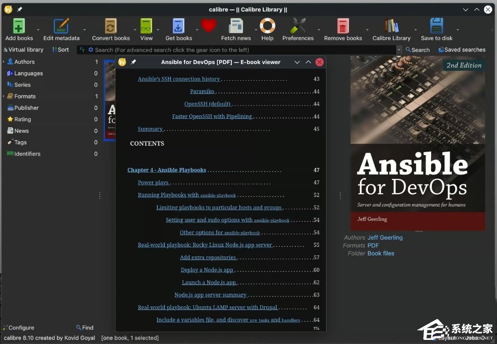Pin the E-book viewer window
This screenshot has height=344, width=497.
pos(133,62)
